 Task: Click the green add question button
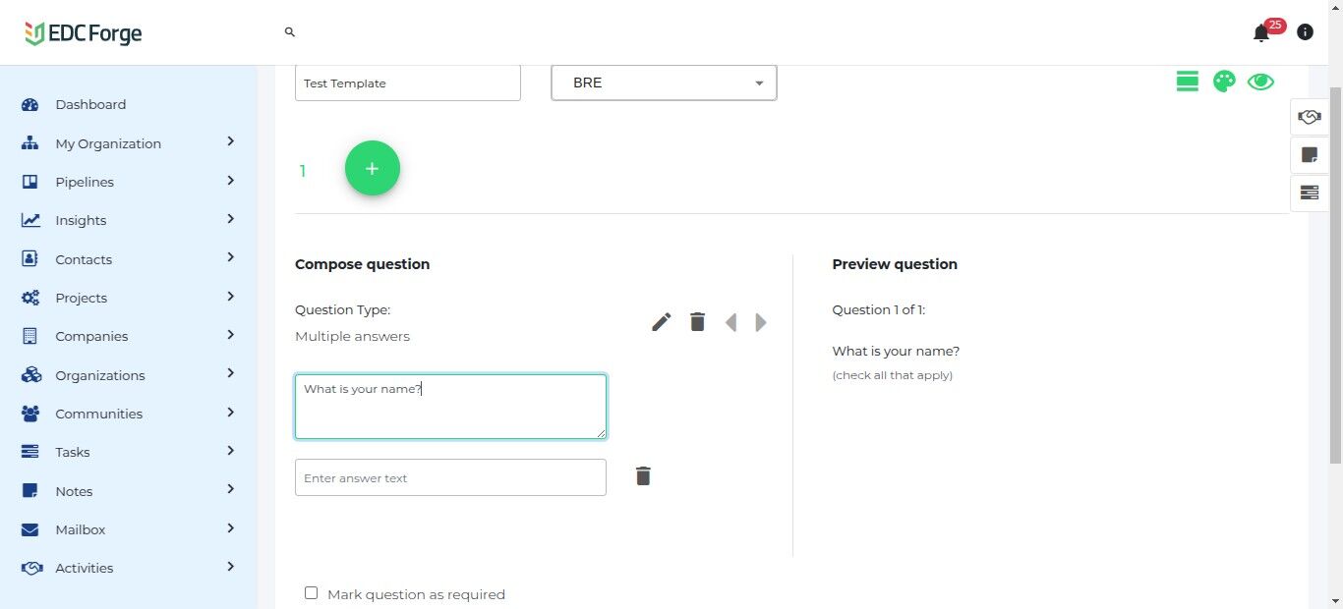click(x=373, y=168)
